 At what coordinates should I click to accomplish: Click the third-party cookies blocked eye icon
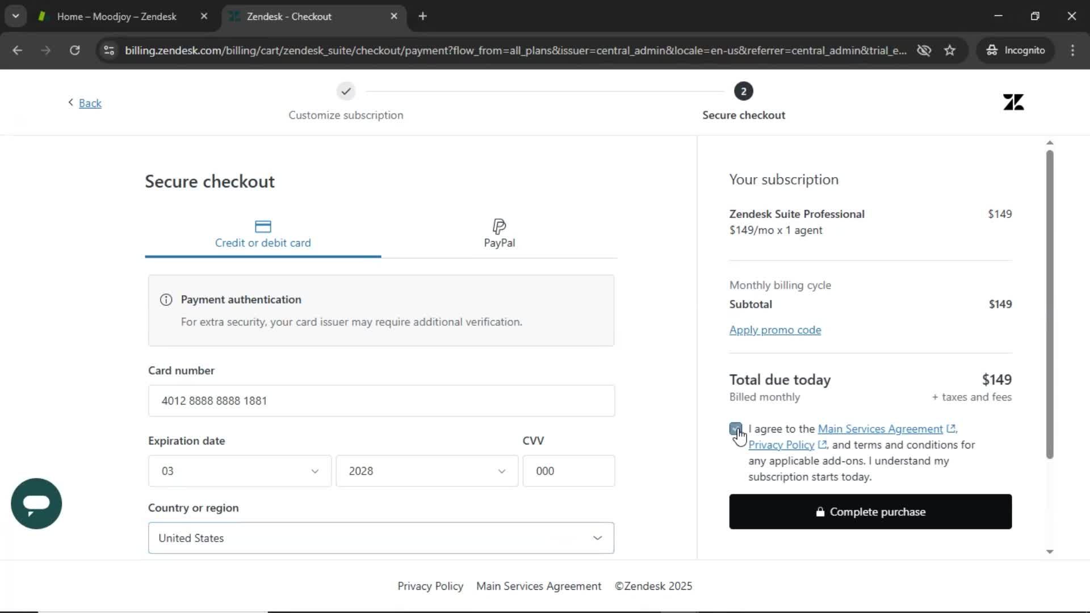924,51
